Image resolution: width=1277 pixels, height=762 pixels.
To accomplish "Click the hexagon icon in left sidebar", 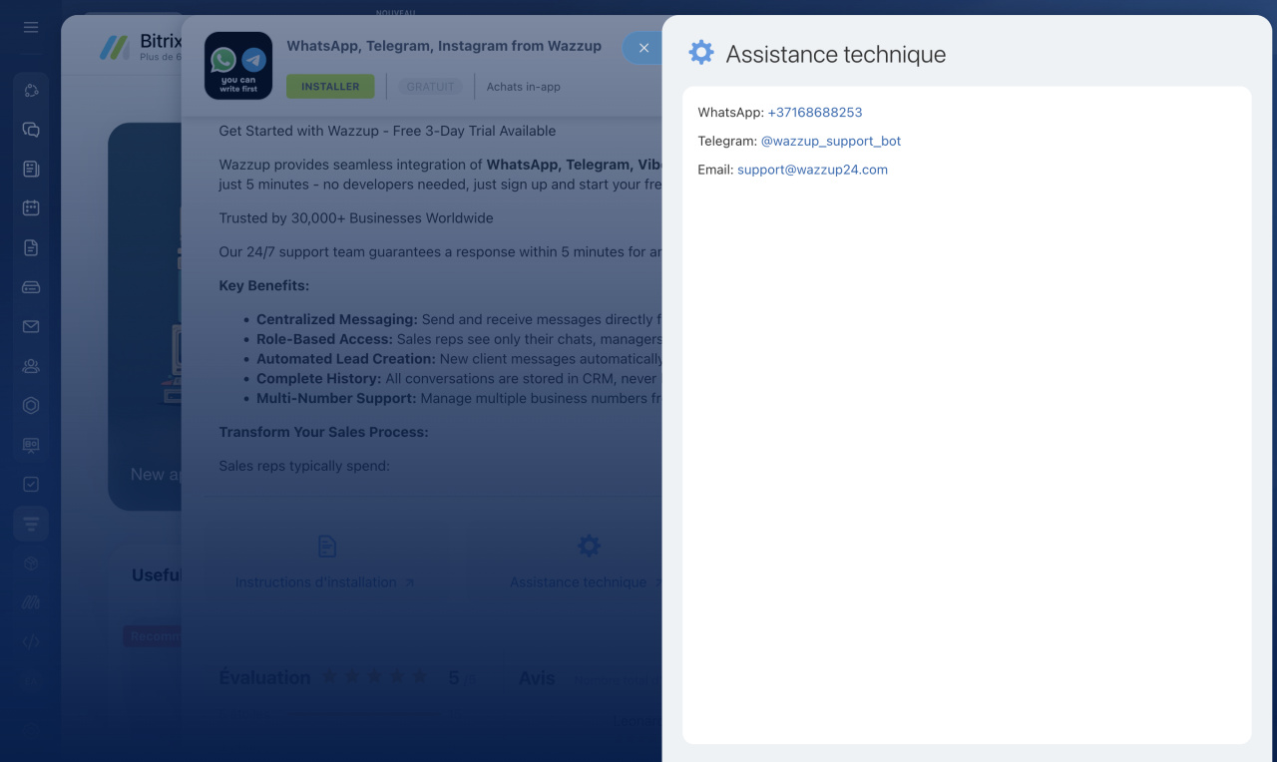I will point(31,405).
